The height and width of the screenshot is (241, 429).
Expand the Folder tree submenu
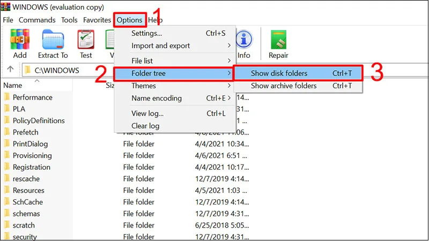[174, 73]
